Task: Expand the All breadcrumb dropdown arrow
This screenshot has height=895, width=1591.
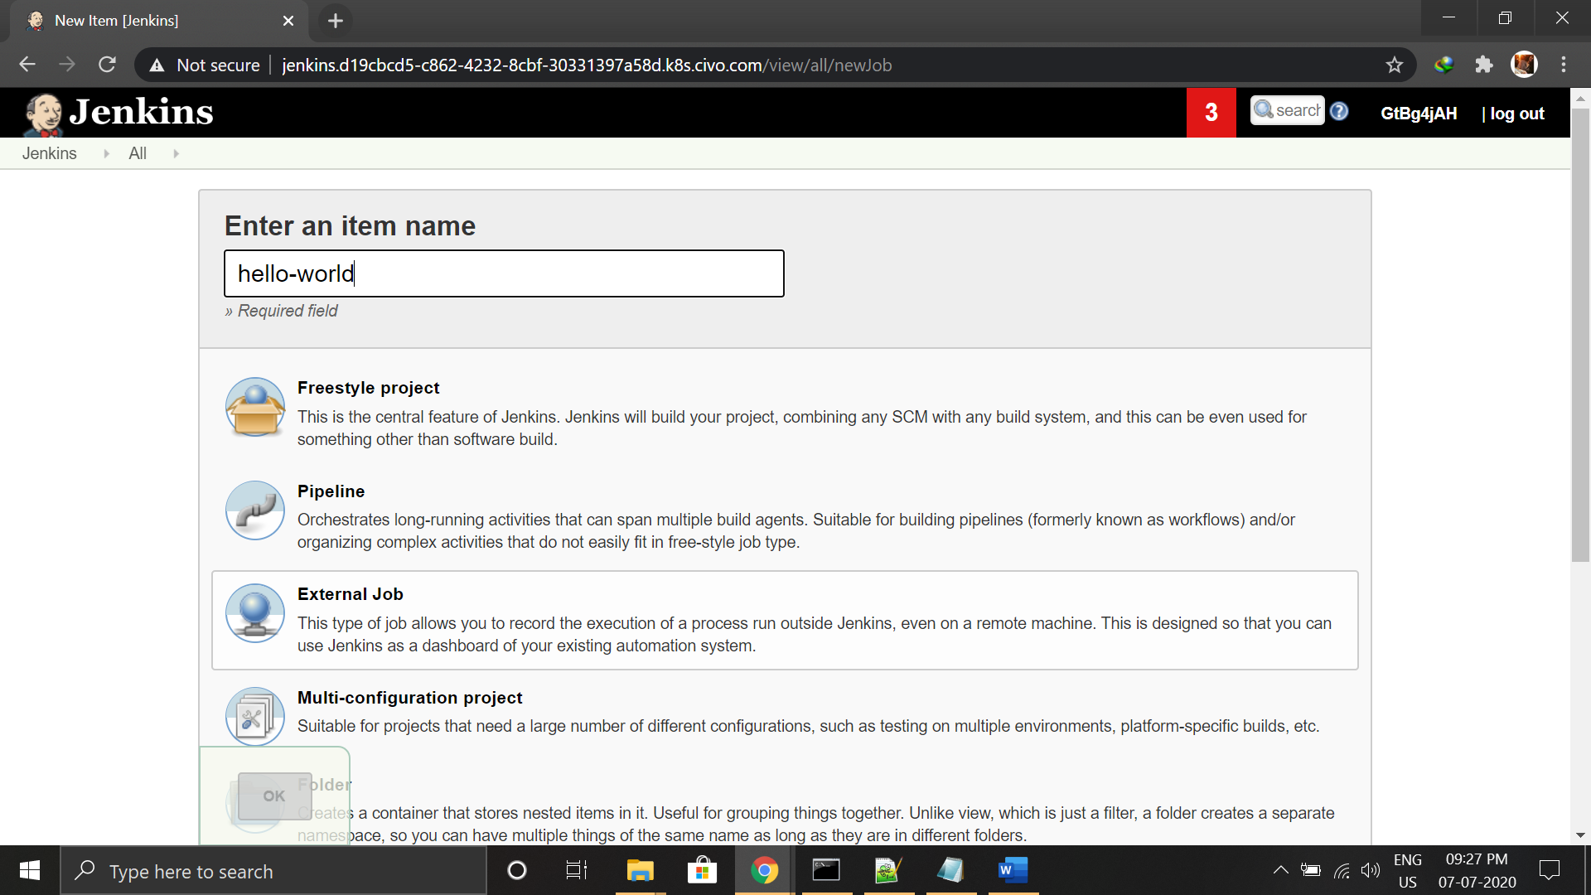Action: 176,153
